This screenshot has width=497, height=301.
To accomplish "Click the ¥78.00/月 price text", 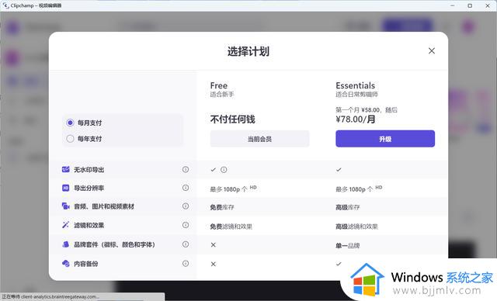I will tap(356, 119).
